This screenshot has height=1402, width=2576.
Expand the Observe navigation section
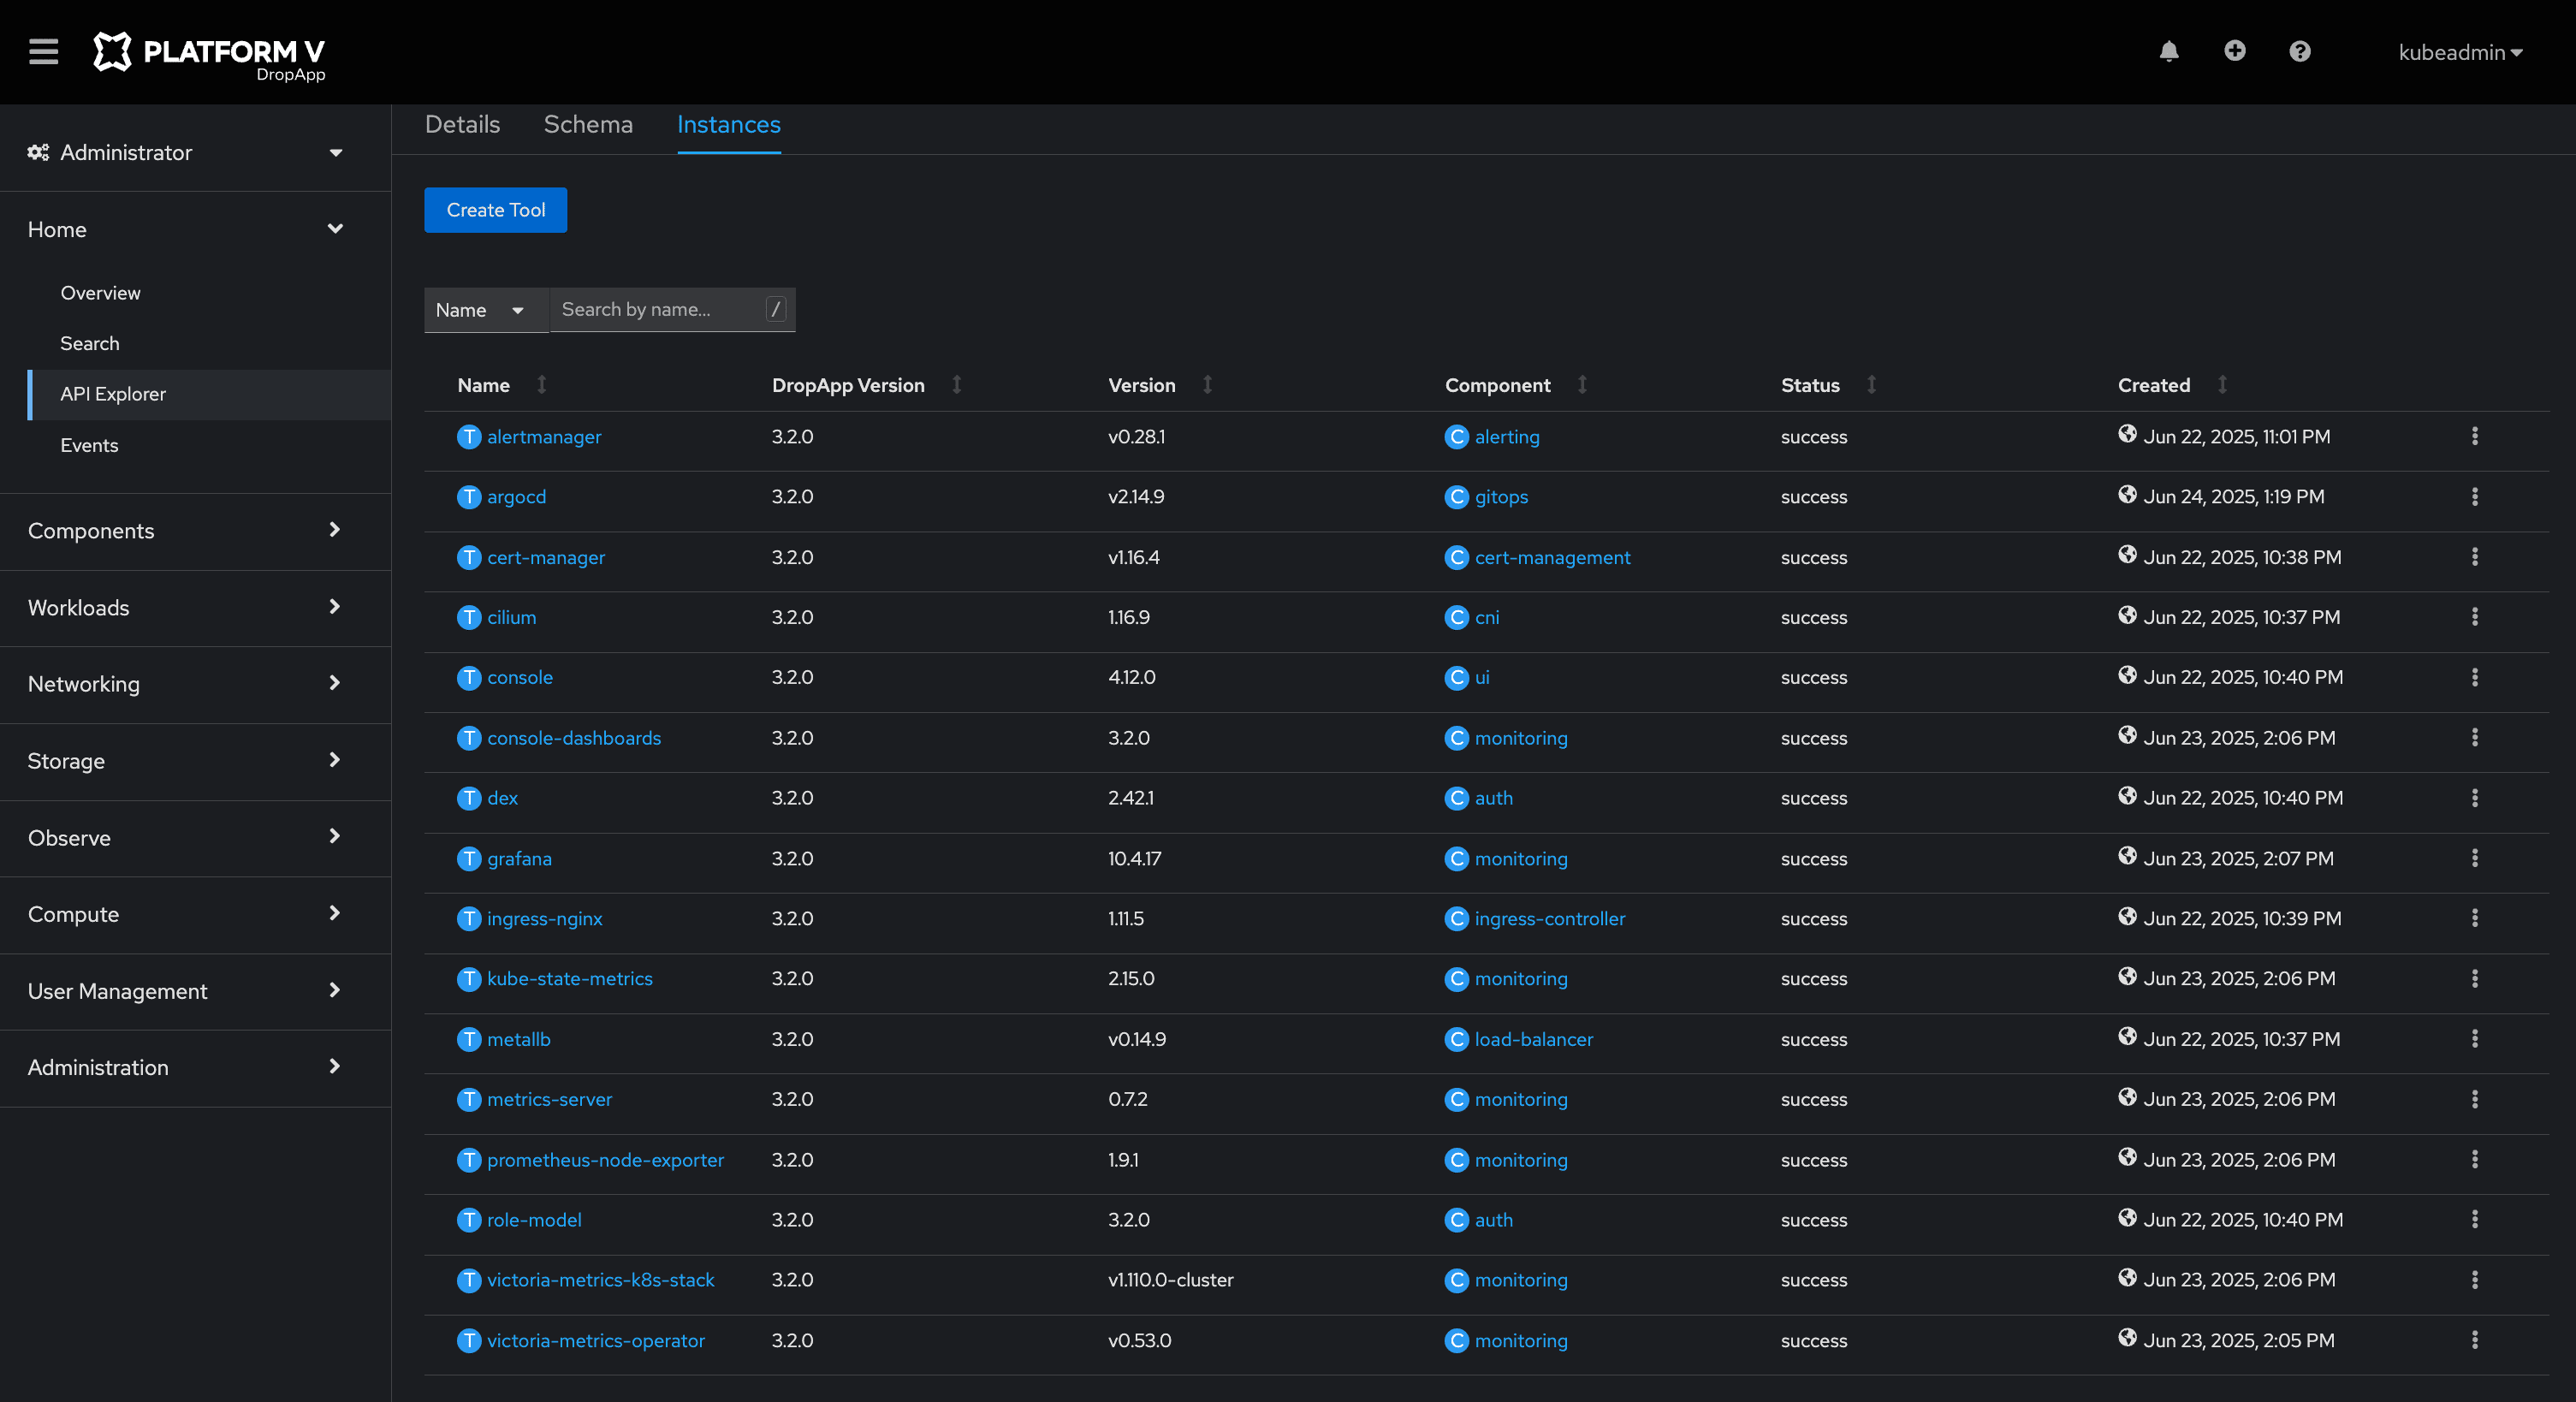tap(186, 838)
